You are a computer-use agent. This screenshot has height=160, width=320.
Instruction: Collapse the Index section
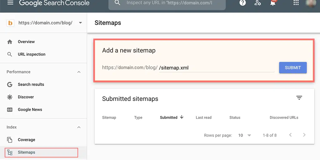click(79, 127)
